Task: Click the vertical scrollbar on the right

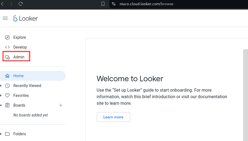Action: (246, 95)
